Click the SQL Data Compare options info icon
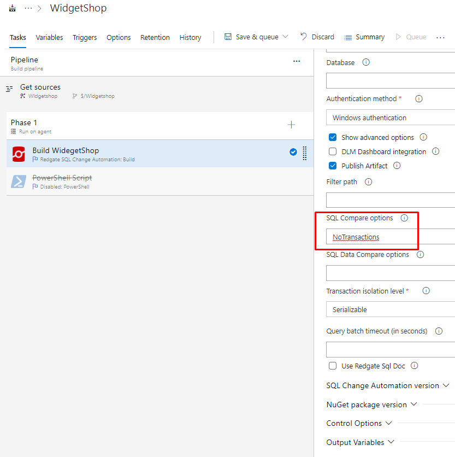Viewport: 455px width, 457px height. [x=420, y=255]
